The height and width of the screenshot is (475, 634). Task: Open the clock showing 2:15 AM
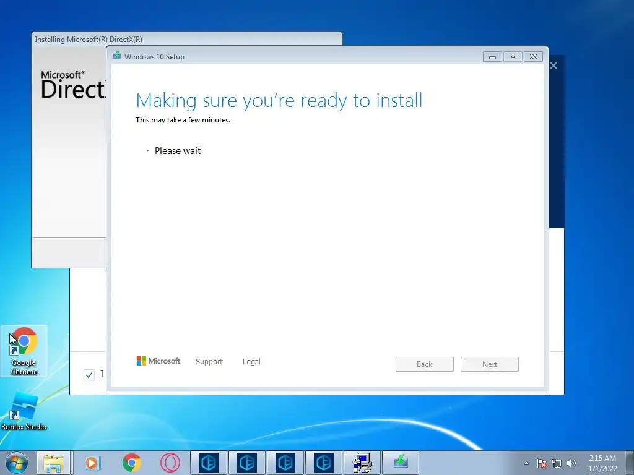(x=602, y=463)
